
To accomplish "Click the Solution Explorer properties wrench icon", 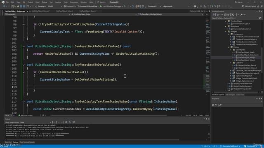I will [241, 15].
